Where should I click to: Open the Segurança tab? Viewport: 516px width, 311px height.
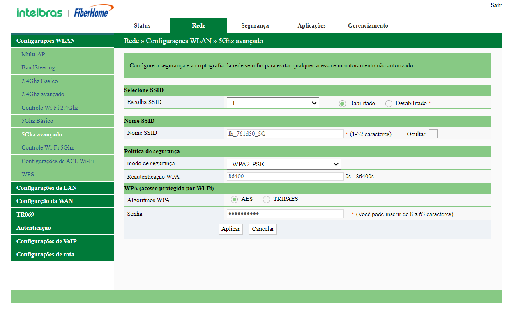255,25
